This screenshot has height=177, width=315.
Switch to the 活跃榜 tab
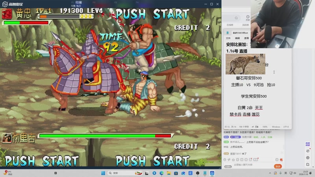pyautogui.click(x=245, y=25)
